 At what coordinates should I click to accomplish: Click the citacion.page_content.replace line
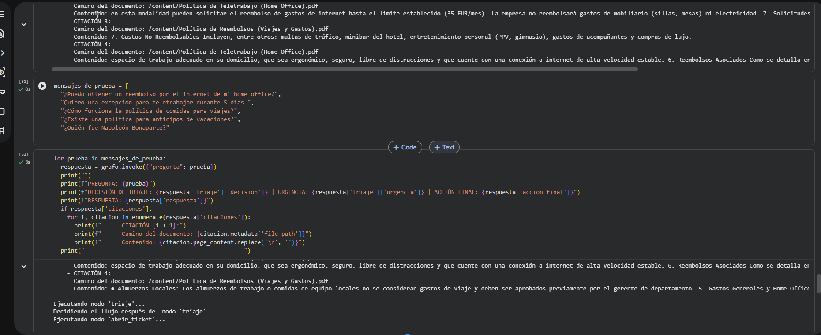pos(189,242)
